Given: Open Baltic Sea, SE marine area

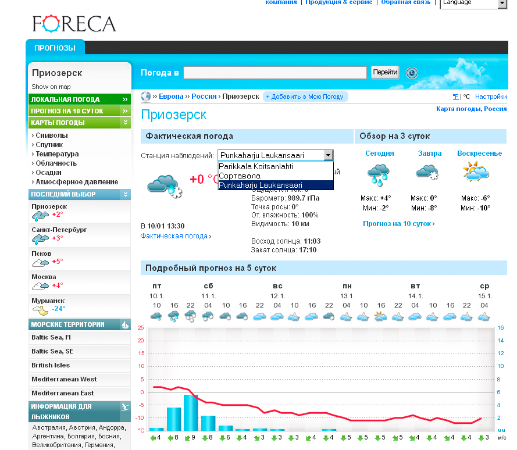Looking at the screenshot, I should pyautogui.click(x=80, y=351).
